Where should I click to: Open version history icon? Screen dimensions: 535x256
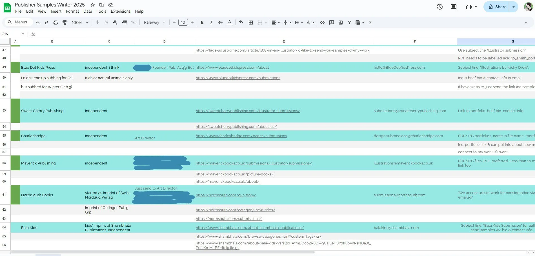[440, 7]
